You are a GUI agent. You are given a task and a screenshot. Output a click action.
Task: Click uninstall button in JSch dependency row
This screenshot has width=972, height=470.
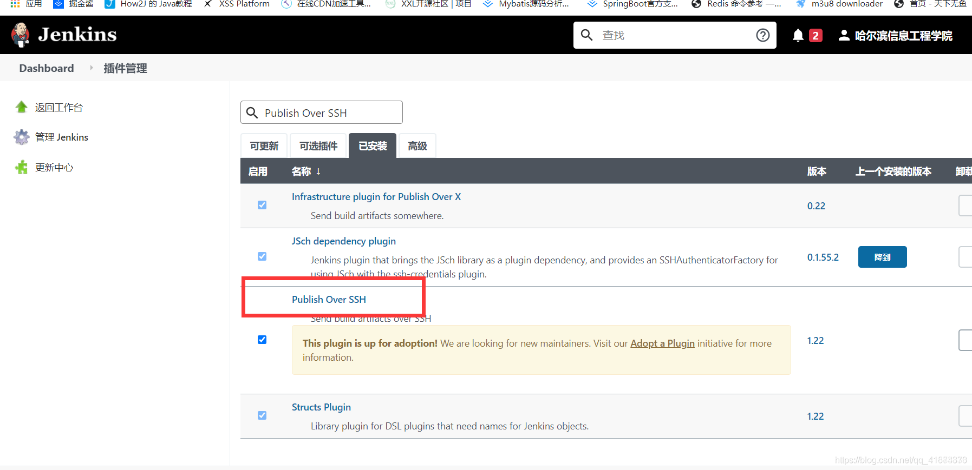pos(965,257)
